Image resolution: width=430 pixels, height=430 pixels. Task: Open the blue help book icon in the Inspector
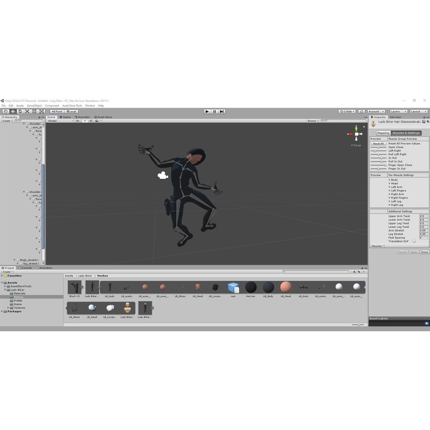(x=424, y=121)
